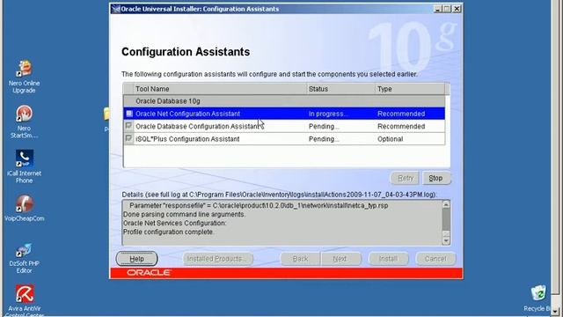Close the Oracle Universal Installer window
Screen dimensions: 563x317
457,9
